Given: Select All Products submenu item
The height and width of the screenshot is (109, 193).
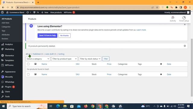Looking at the screenshot, I should [7, 19].
